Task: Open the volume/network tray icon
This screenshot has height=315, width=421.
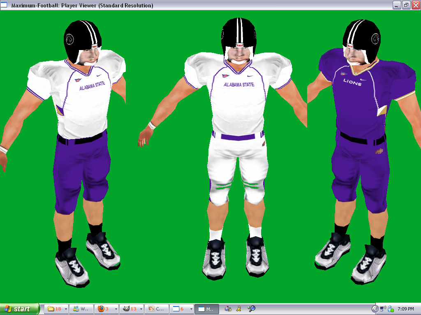Action: (x=383, y=309)
